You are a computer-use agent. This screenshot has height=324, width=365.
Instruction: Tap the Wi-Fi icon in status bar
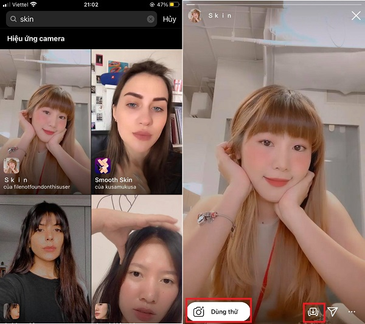33,4
